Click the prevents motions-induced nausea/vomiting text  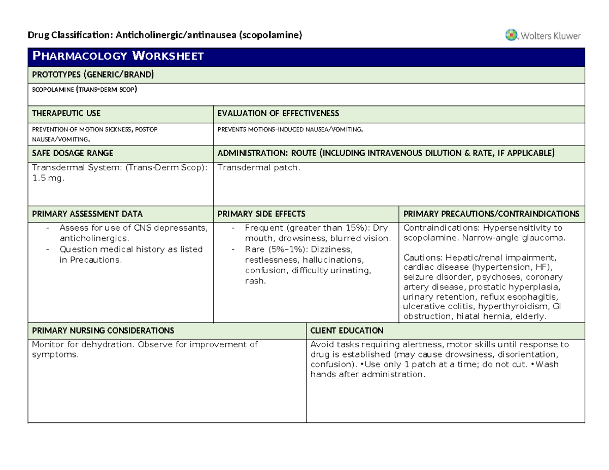290,129
